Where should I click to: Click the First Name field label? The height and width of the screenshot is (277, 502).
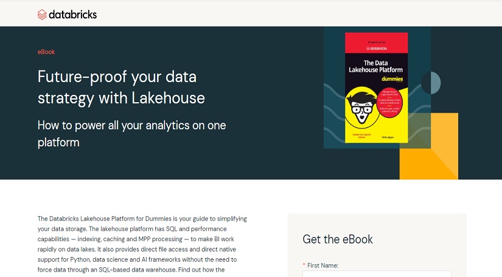click(322, 265)
